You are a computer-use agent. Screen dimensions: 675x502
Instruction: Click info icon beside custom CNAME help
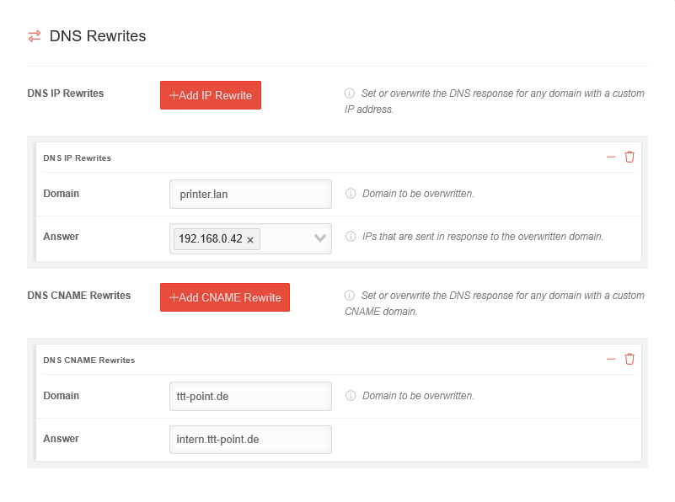[x=350, y=296]
